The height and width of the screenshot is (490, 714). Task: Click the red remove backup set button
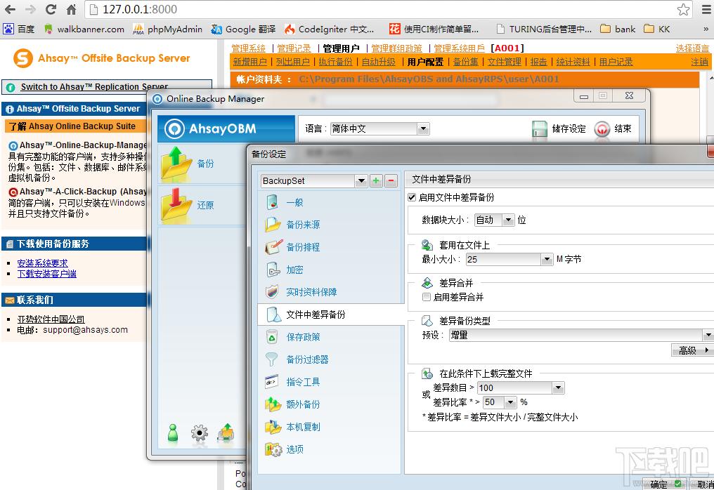(x=391, y=181)
